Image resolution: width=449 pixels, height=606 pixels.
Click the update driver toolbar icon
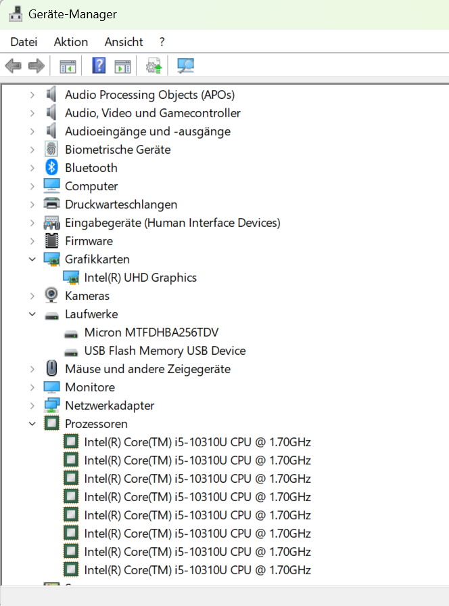click(153, 66)
